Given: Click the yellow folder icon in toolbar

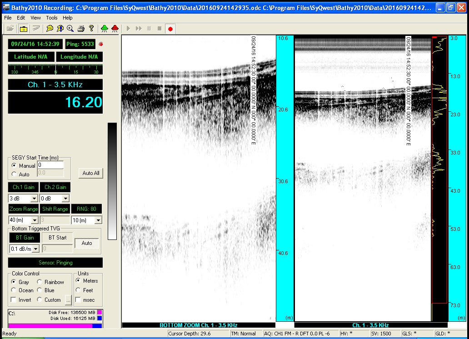Looking at the screenshot, I should [23, 29].
